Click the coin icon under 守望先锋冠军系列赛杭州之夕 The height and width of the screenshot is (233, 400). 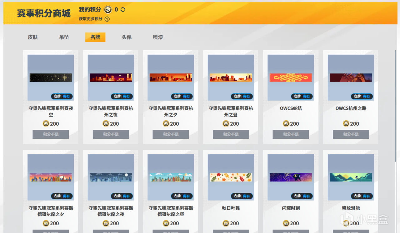click(166, 124)
